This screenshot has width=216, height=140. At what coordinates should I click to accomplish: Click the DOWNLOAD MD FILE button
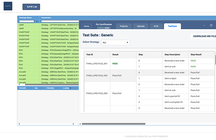coord(204,36)
